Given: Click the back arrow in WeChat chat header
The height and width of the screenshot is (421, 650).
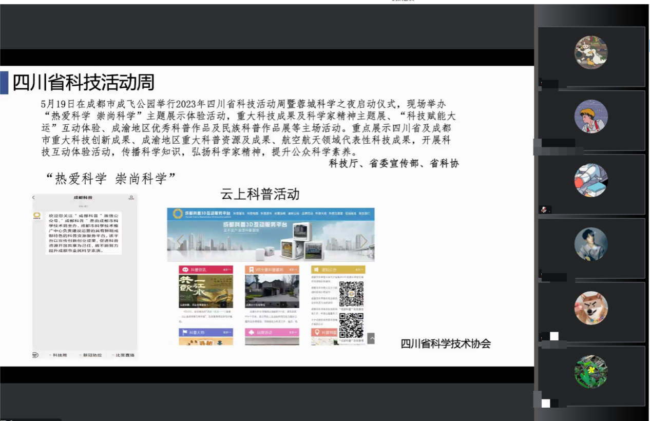Looking at the screenshot, I should tap(34, 198).
